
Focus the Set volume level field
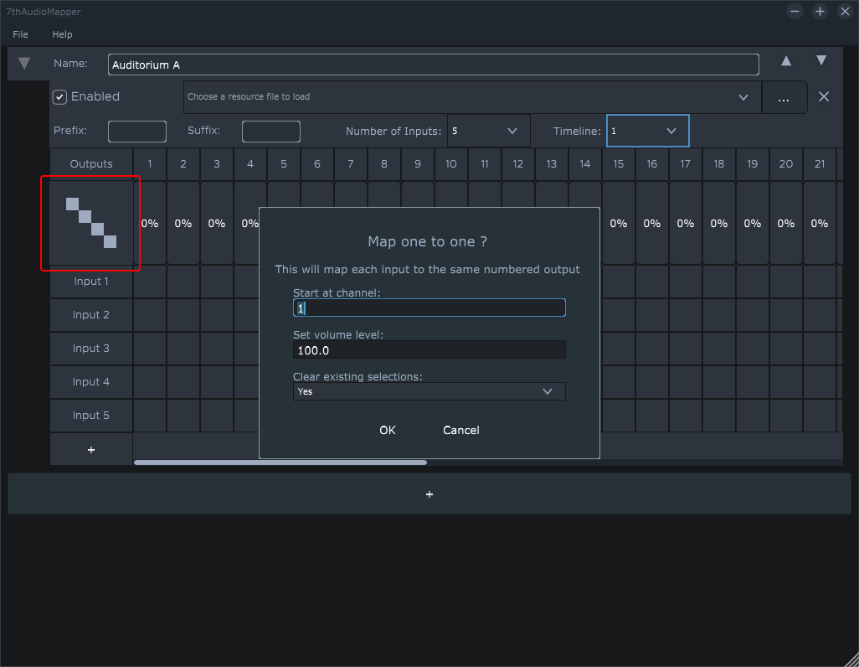tap(429, 350)
